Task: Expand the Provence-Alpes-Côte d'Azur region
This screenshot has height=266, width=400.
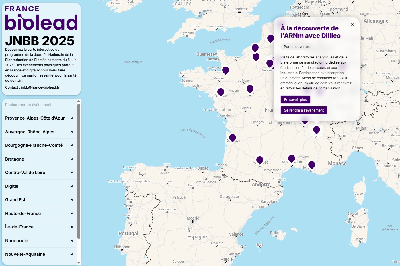Action: [39, 118]
